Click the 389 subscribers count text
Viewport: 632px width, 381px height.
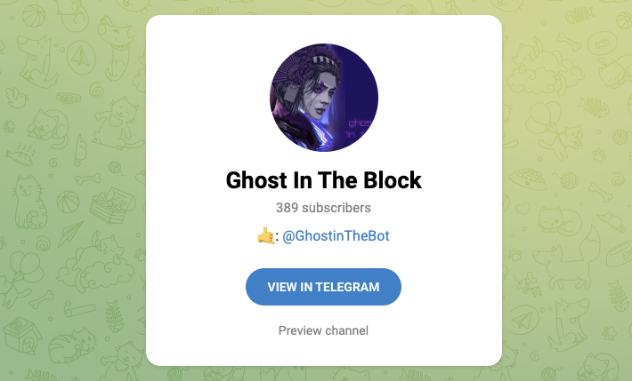323,208
